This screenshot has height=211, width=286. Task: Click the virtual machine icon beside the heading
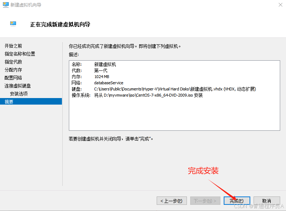13,24
